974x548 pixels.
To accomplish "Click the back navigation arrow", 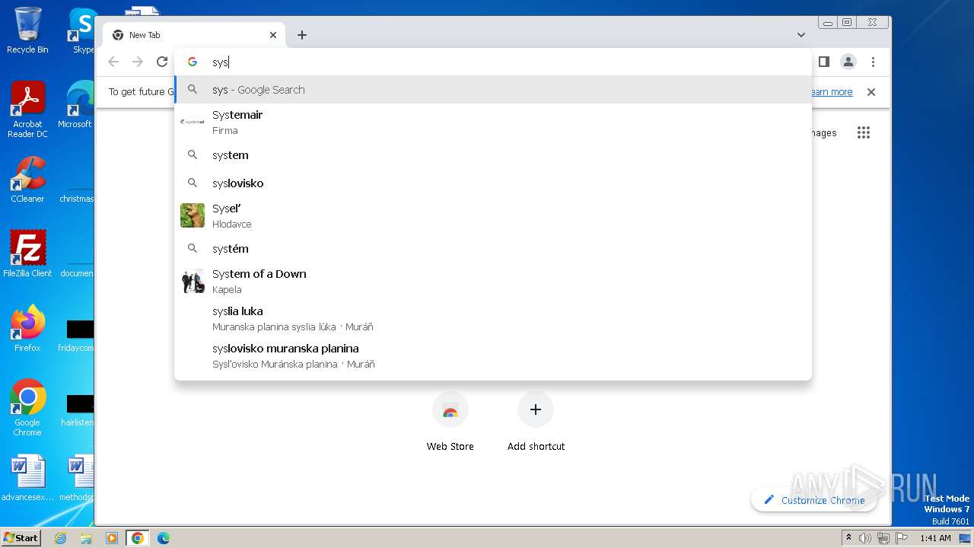I will pos(113,62).
